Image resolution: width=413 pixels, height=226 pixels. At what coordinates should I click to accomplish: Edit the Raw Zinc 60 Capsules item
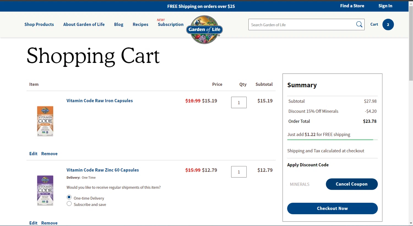33,223
